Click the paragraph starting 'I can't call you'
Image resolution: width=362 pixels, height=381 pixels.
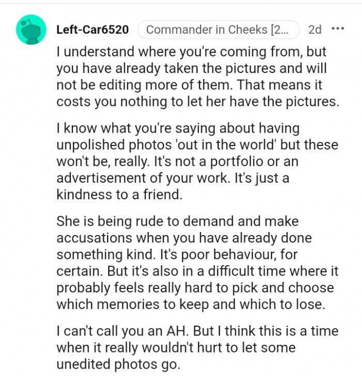(197, 348)
